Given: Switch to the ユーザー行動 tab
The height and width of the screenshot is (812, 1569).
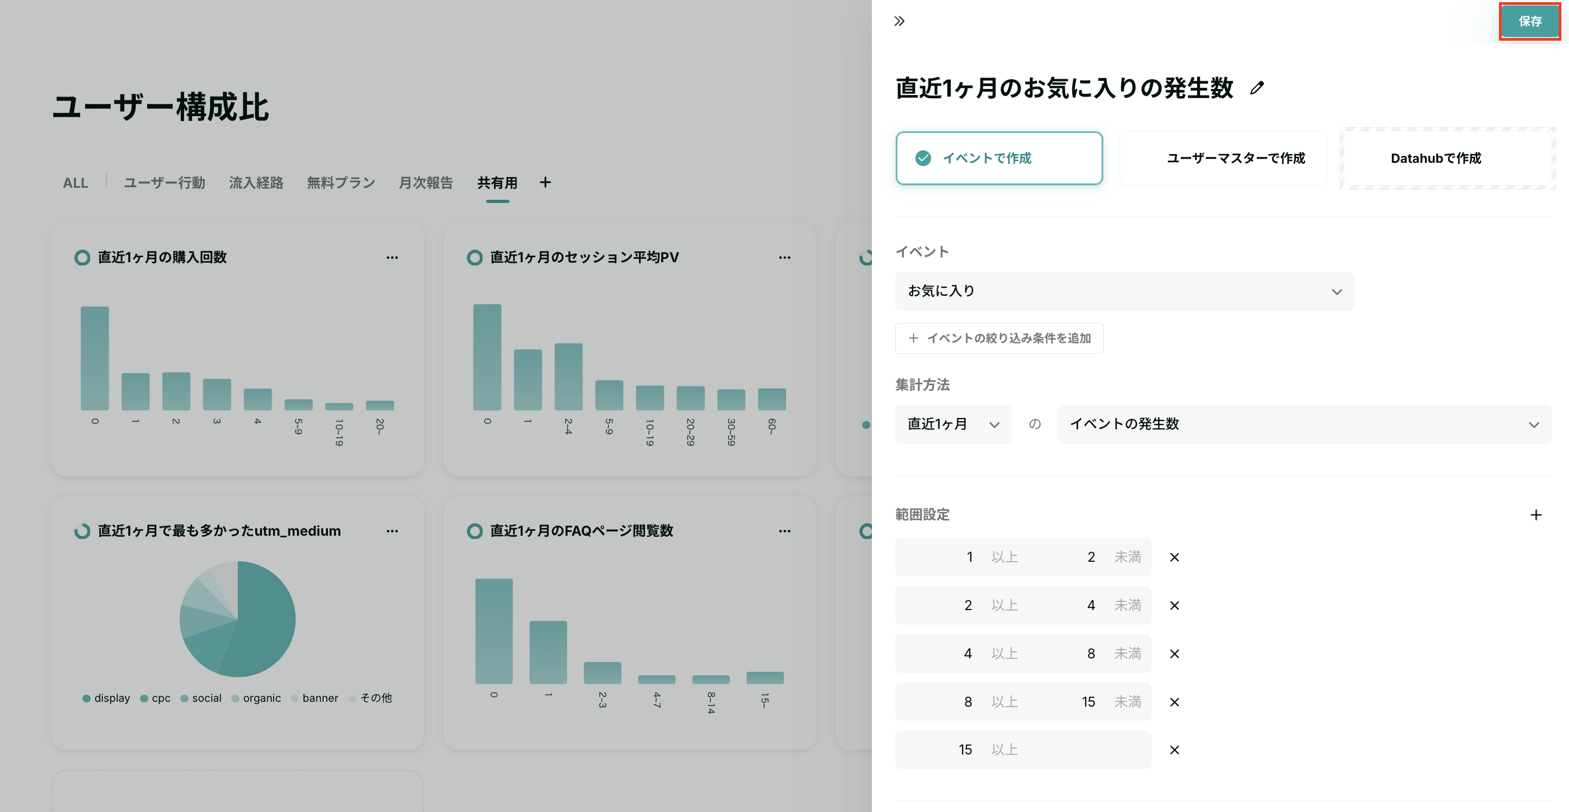Looking at the screenshot, I should tap(165, 183).
